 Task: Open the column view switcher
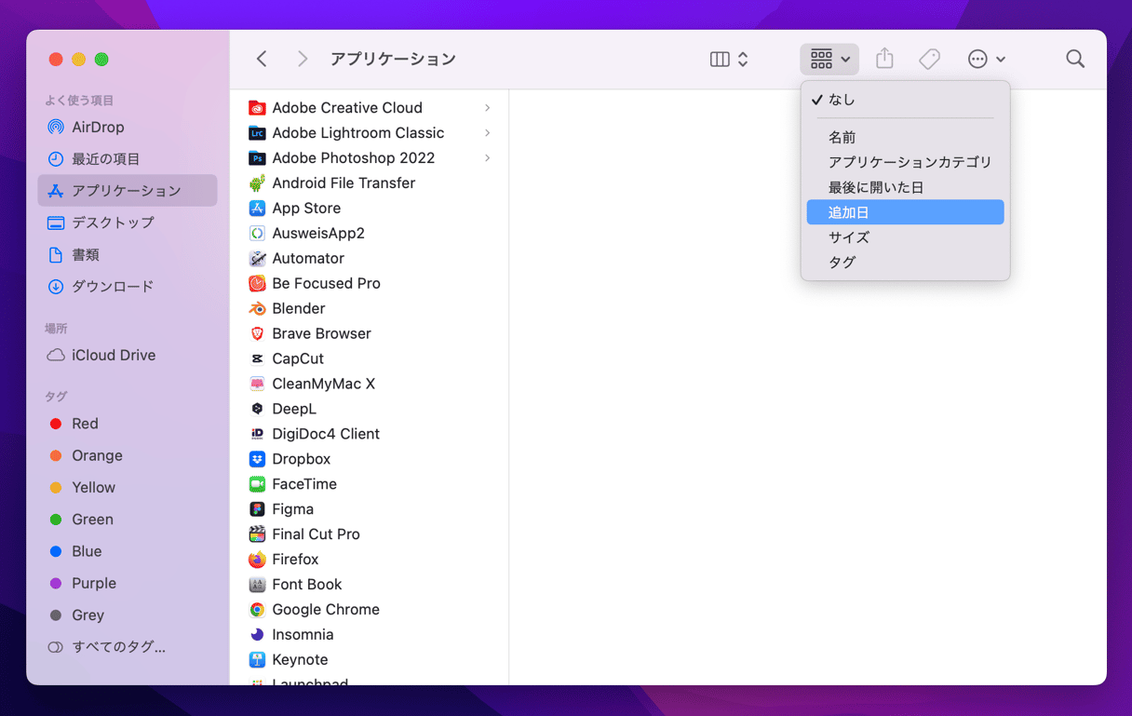729,59
